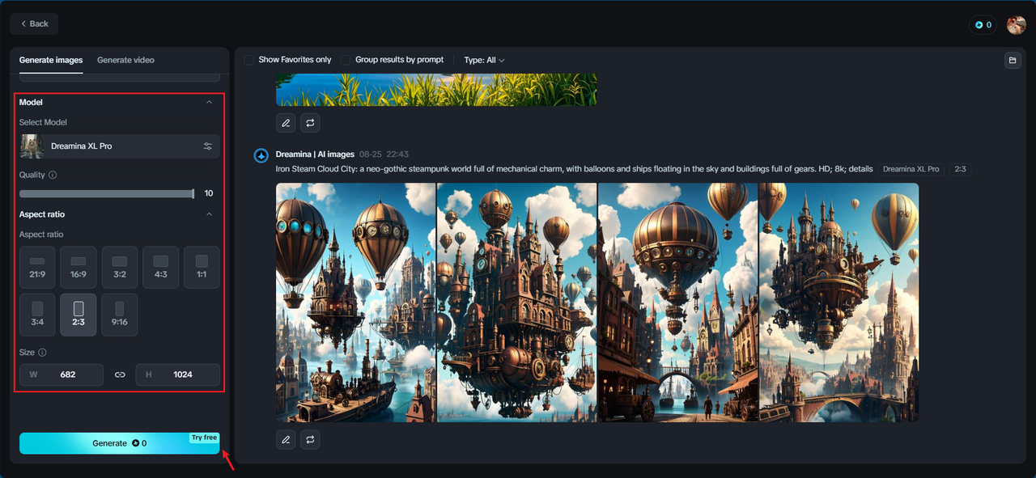Select the 1:1 aspect ratio

(202, 268)
